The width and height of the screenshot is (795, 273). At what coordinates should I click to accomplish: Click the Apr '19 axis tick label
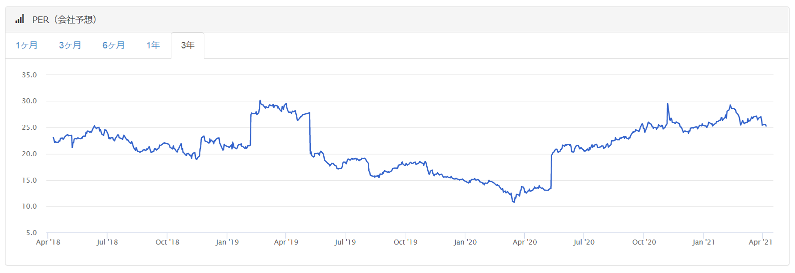pyautogui.click(x=286, y=242)
